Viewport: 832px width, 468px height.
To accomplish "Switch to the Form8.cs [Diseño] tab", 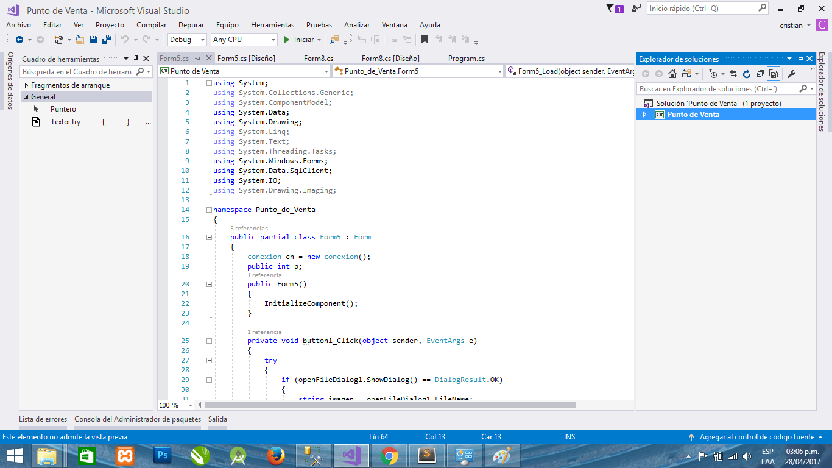I will 390,58.
